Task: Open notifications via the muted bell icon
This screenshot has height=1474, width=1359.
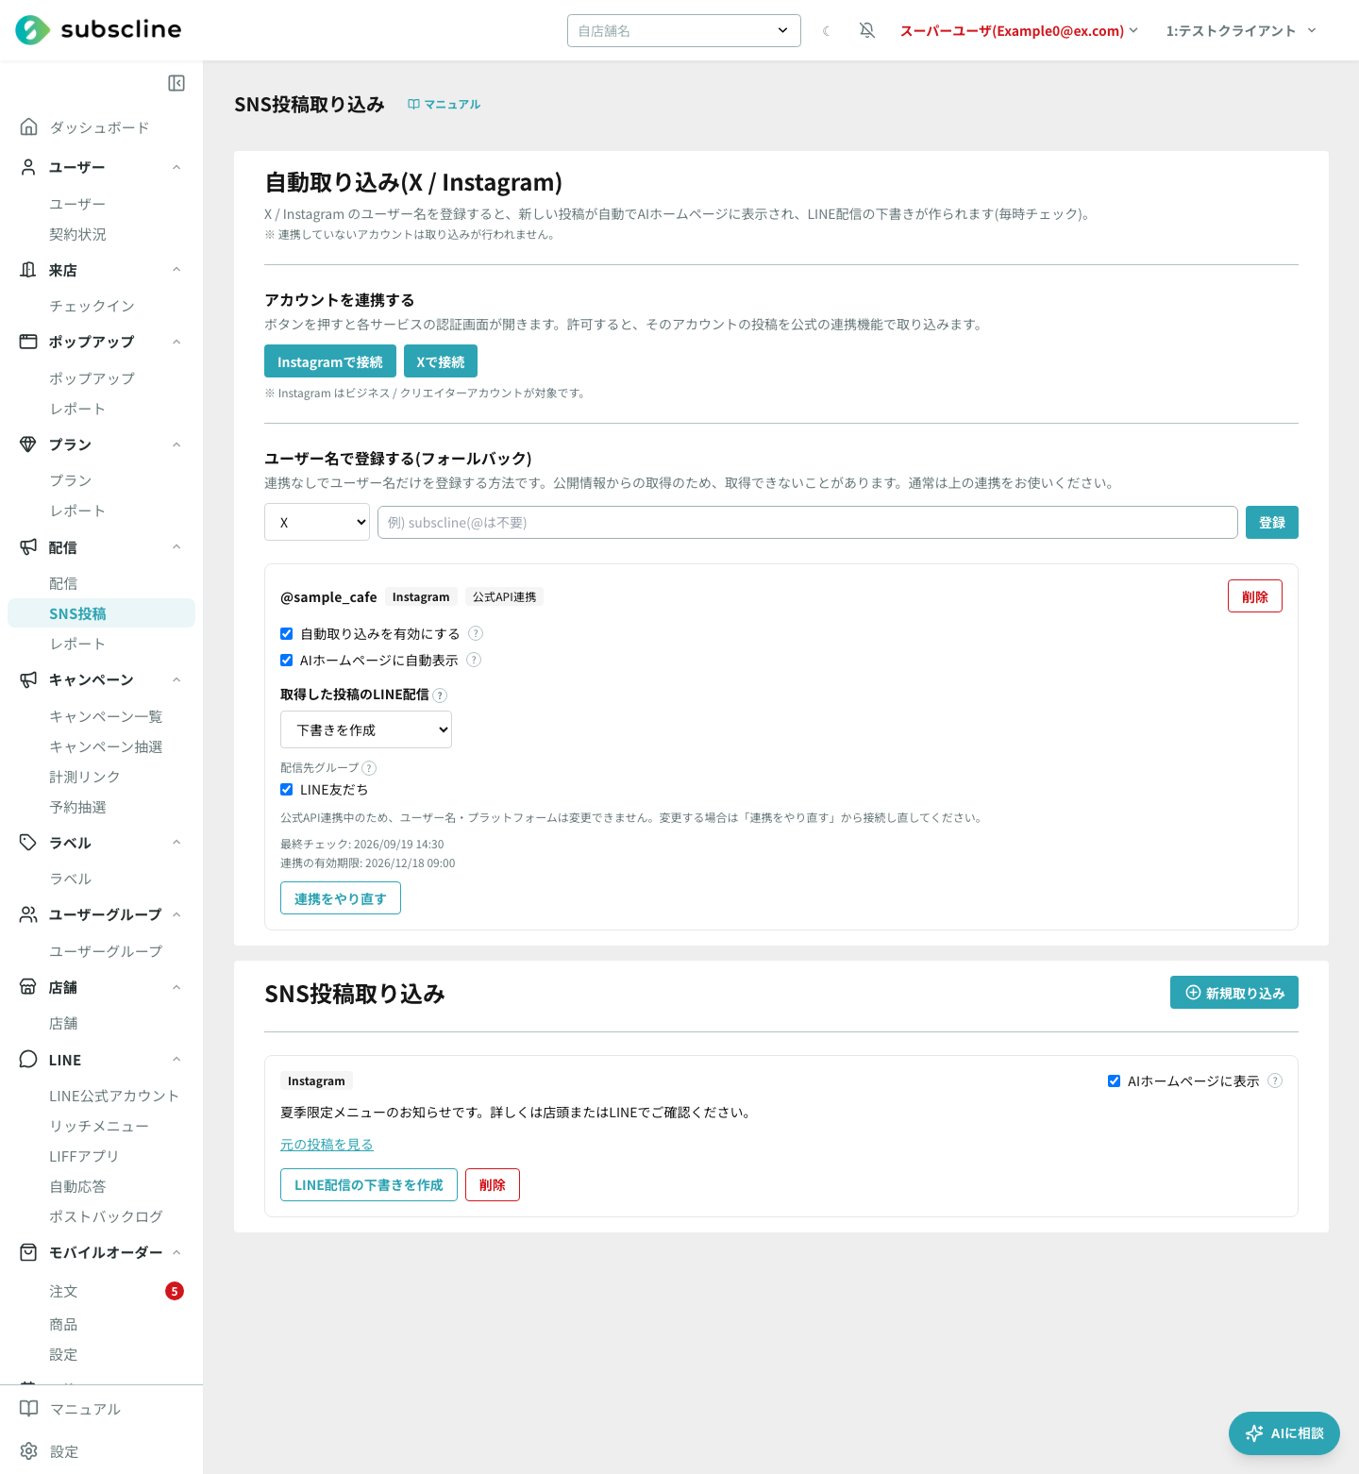Action: pyautogui.click(x=867, y=31)
